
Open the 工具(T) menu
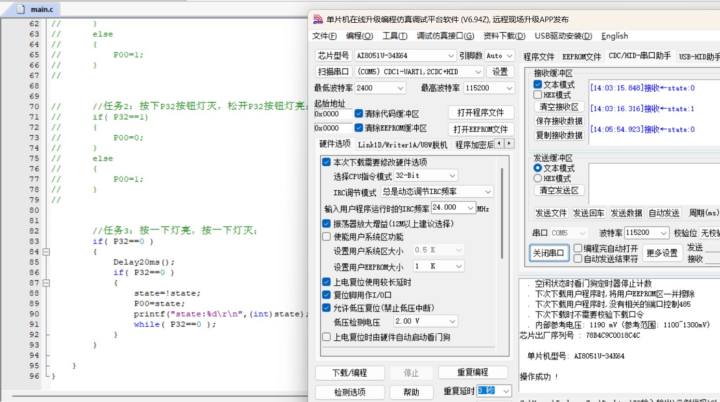pyautogui.click(x=394, y=36)
